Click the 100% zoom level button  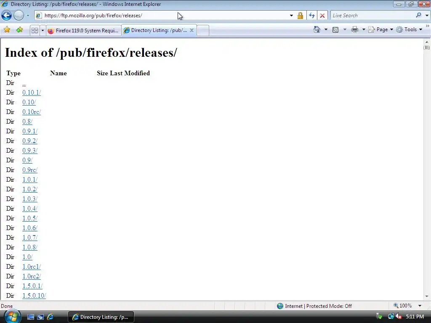403,306
